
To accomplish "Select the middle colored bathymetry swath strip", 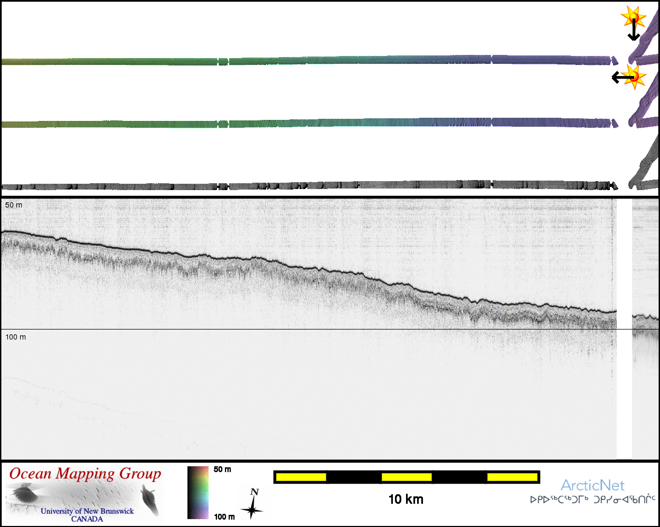I will pyautogui.click(x=306, y=124).
